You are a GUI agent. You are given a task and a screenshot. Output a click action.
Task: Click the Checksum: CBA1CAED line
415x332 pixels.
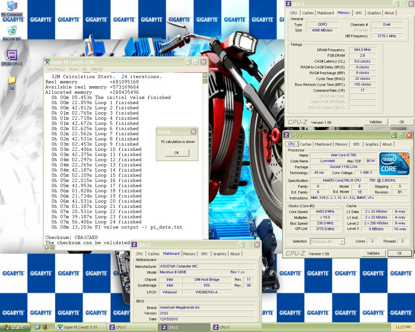[x=72, y=237]
